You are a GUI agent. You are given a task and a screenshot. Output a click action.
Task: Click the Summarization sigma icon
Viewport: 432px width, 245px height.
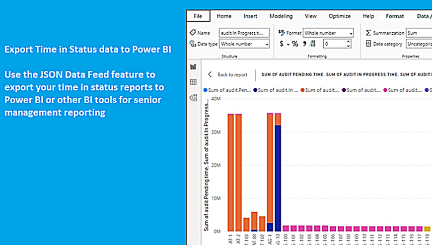368,33
